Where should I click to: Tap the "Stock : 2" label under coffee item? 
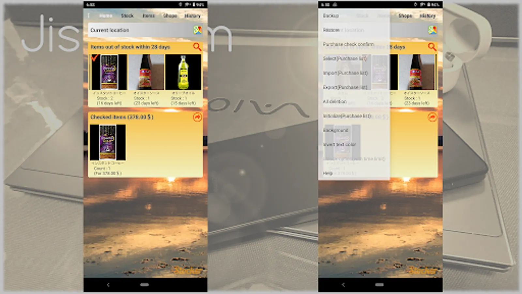[x=105, y=98]
